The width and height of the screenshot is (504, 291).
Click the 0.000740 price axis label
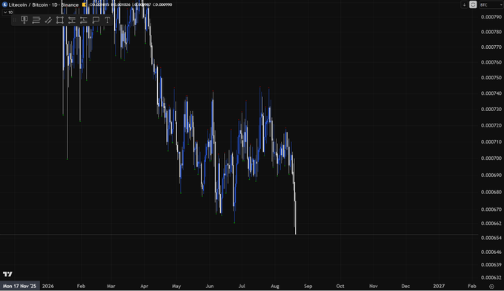[491, 93]
